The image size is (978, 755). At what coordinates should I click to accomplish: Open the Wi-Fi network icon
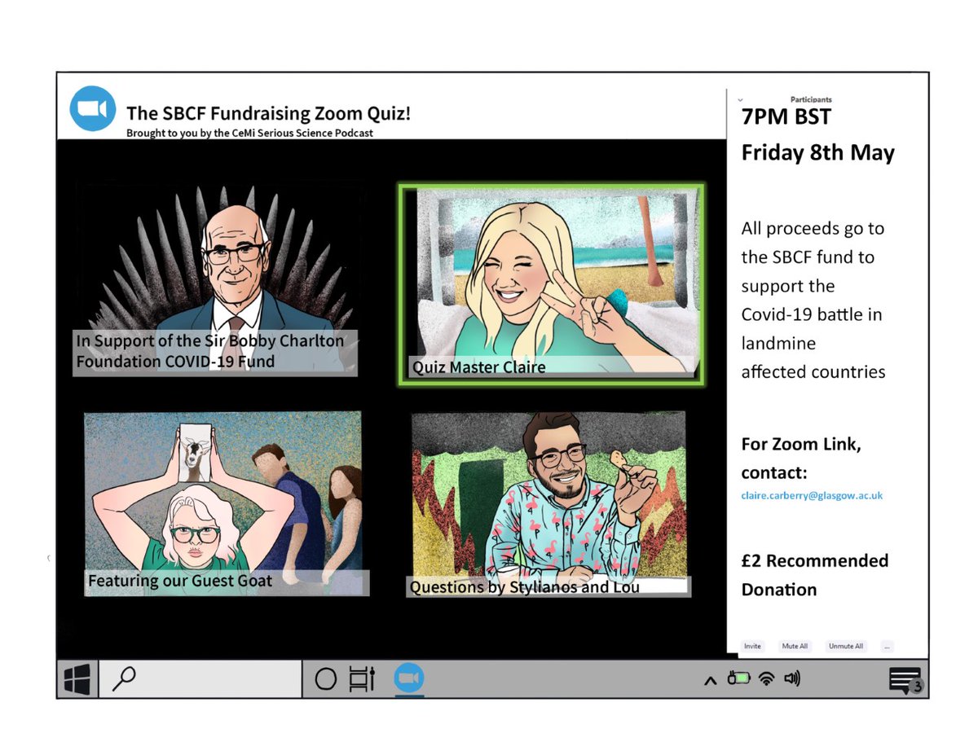click(x=766, y=678)
